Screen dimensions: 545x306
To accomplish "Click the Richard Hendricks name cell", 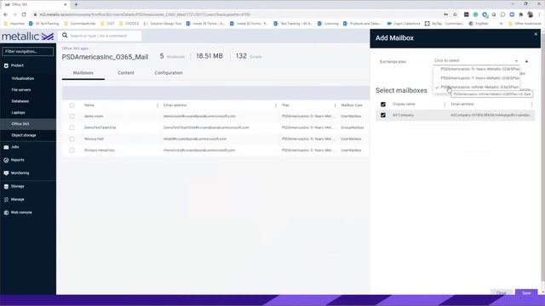I will pos(100,150).
